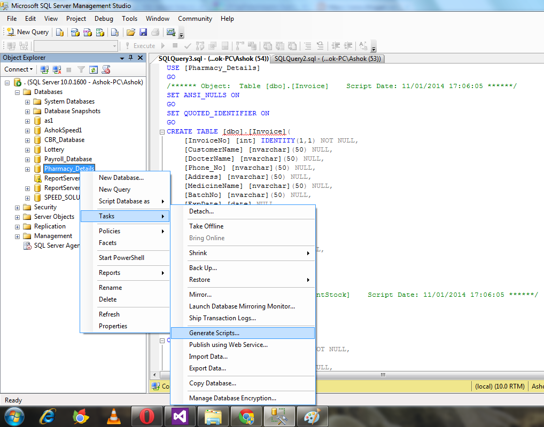Choose Export Data in Tasks submenu
Image resolution: width=544 pixels, height=427 pixels.
click(243, 368)
